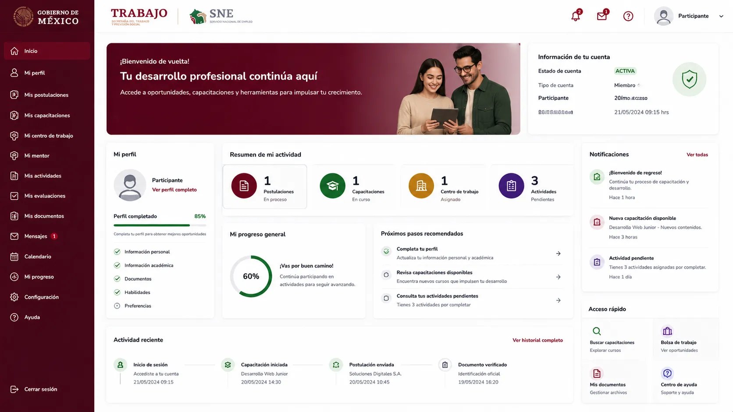Click Revisa capacitaciones disponibles status circle
The image size is (733, 412).
coord(386,275)
